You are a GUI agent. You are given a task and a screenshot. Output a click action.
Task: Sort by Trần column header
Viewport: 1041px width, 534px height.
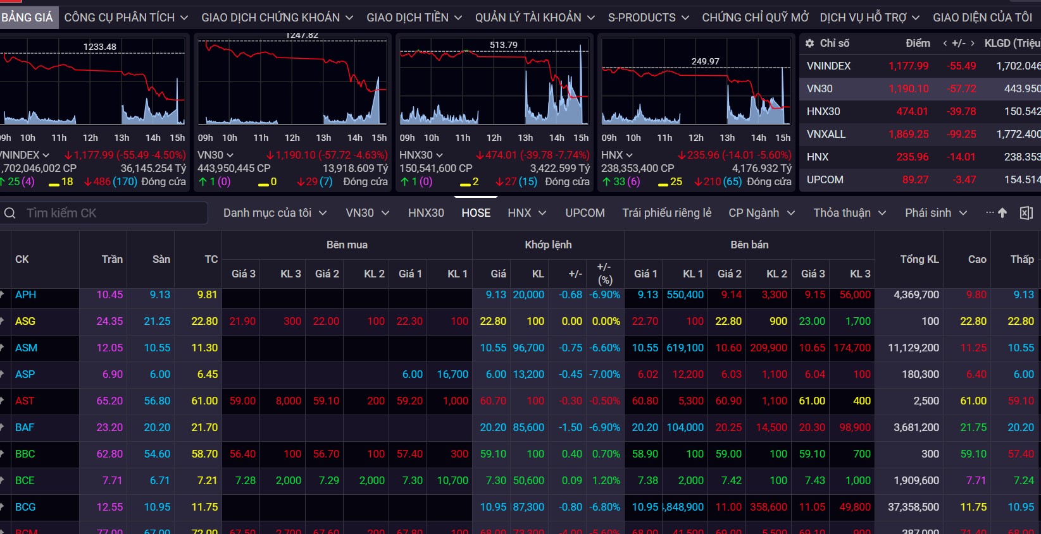pos(112,259)
